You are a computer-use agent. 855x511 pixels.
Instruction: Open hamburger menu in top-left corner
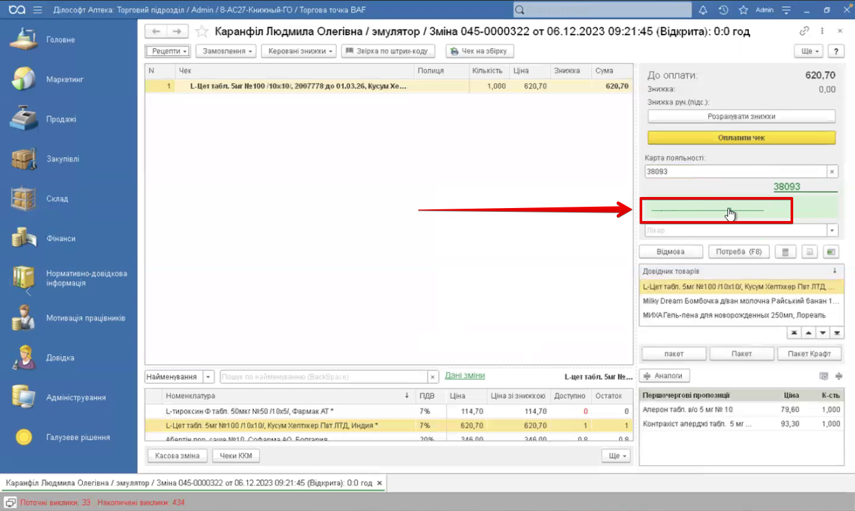click(37, 10)
